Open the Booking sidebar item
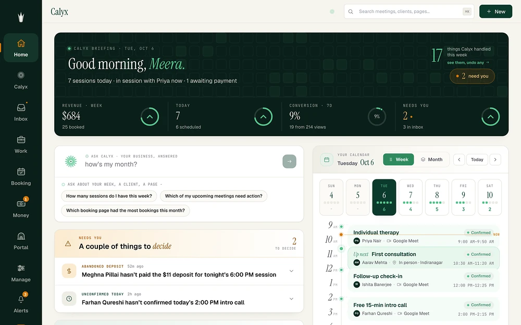This screenshot has height=325, width=521. 21,176
